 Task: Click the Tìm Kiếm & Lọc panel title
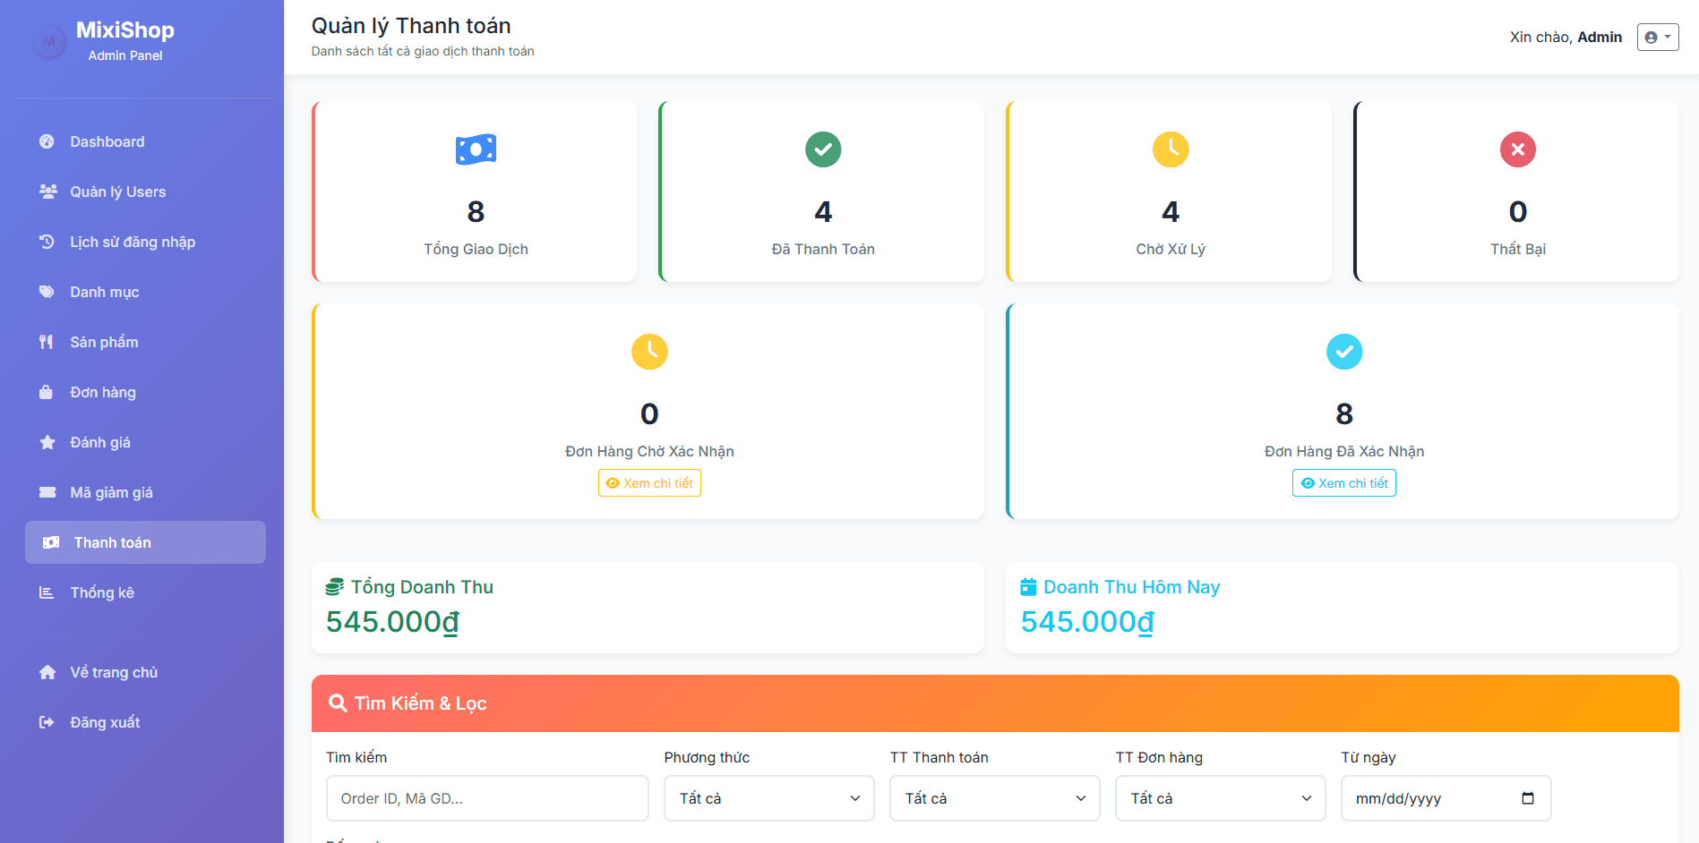(420, 703)
